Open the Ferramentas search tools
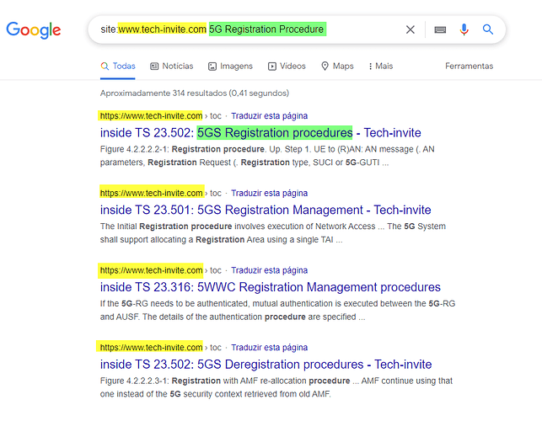The image size is (542, 421). click(469, 66)
